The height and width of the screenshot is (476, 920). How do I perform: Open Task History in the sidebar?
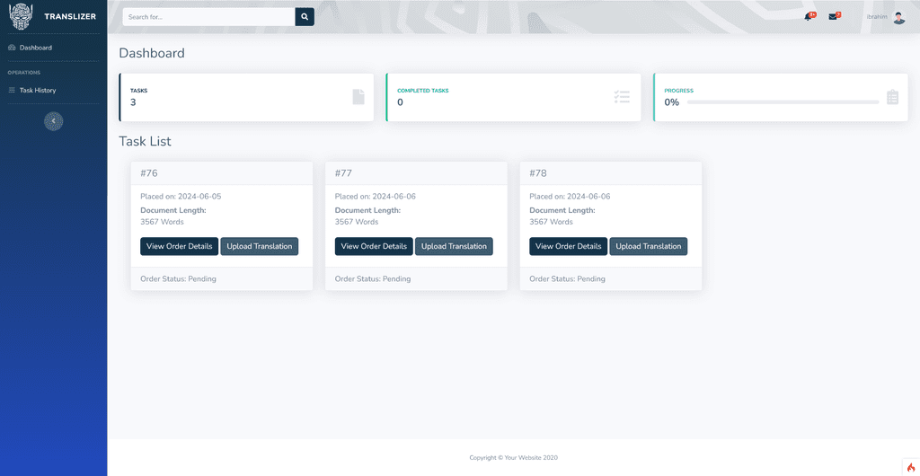(x=38, y=91)
